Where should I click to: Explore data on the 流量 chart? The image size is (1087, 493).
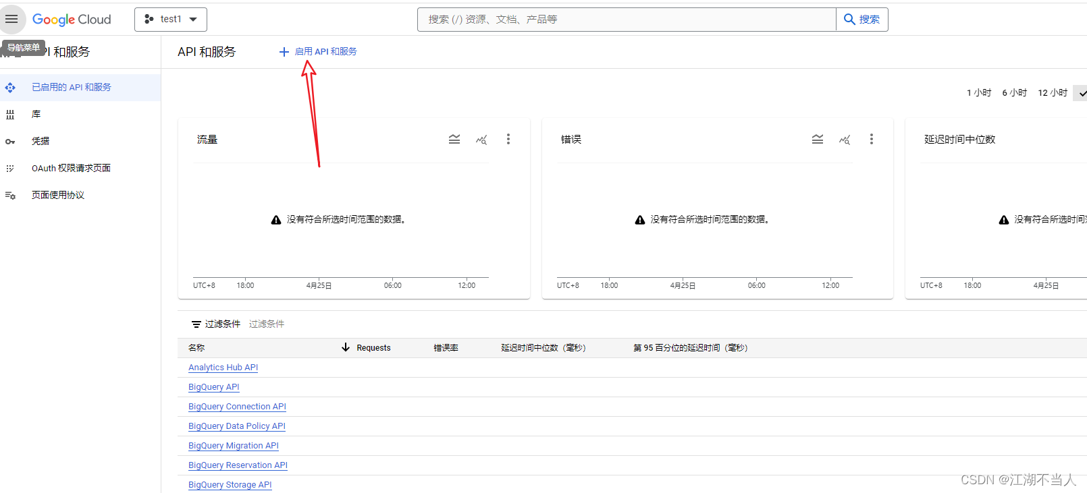(481, 140)
